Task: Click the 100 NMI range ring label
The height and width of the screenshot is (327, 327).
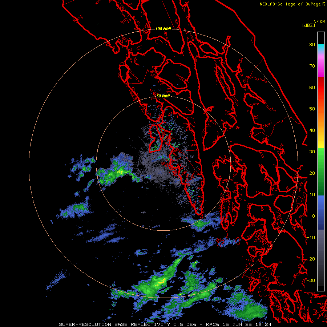Action: (x=163, y=29)
